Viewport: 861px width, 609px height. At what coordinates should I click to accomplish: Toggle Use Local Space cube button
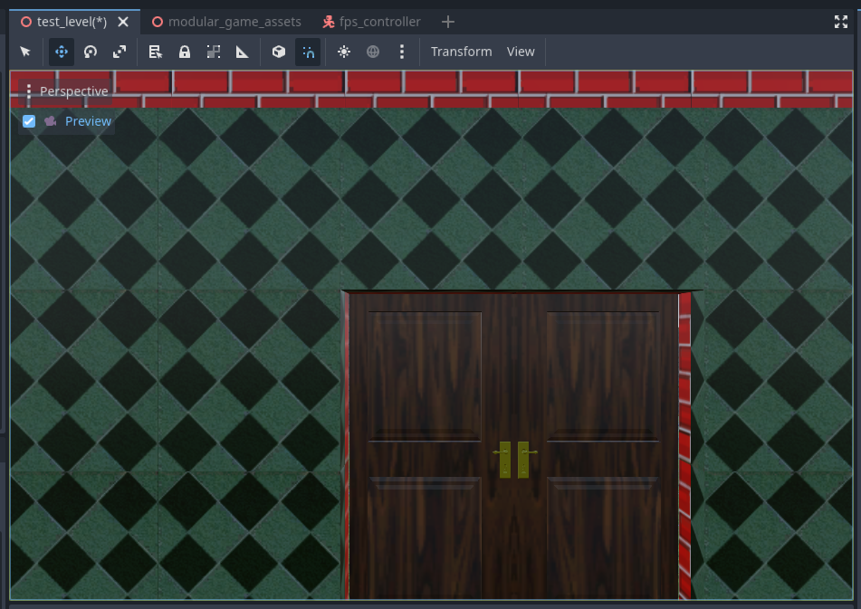279,52
